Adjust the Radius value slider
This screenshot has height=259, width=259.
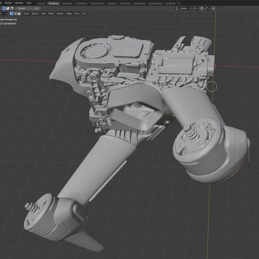coord(28,8)
